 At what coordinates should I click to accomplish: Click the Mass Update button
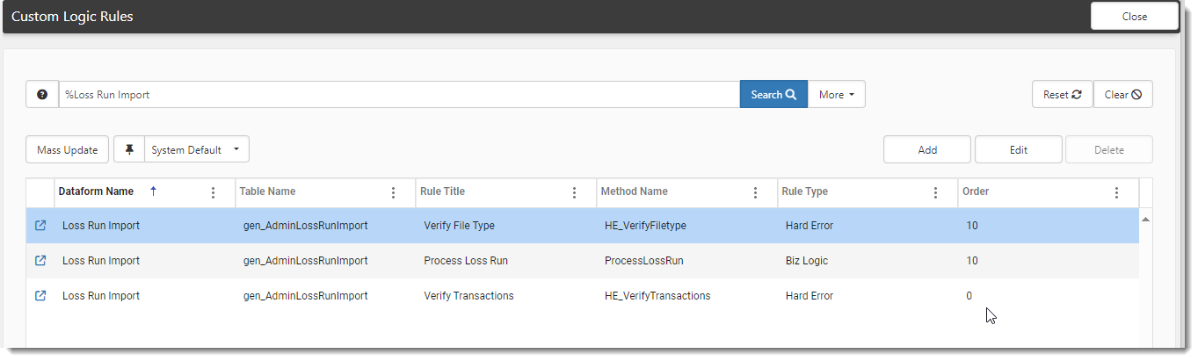(x=68, y=149)
